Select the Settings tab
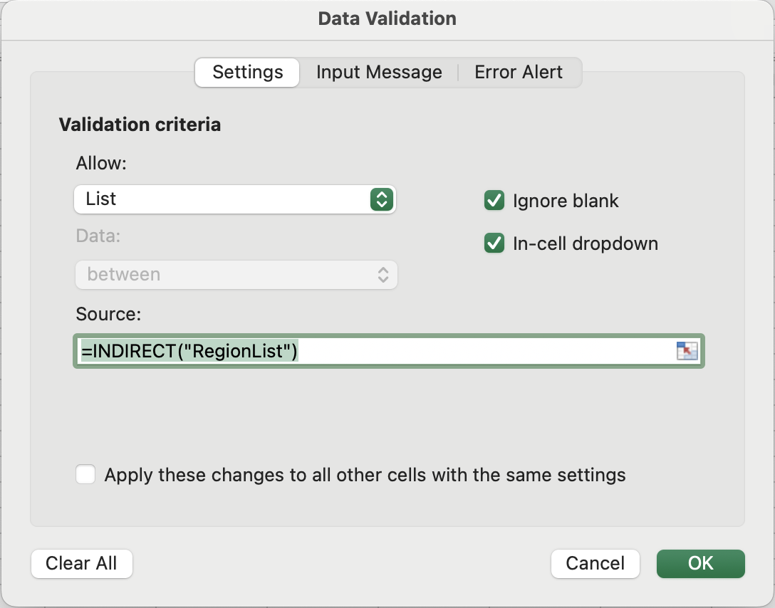 pyautogui.click(x=248, y=72)
